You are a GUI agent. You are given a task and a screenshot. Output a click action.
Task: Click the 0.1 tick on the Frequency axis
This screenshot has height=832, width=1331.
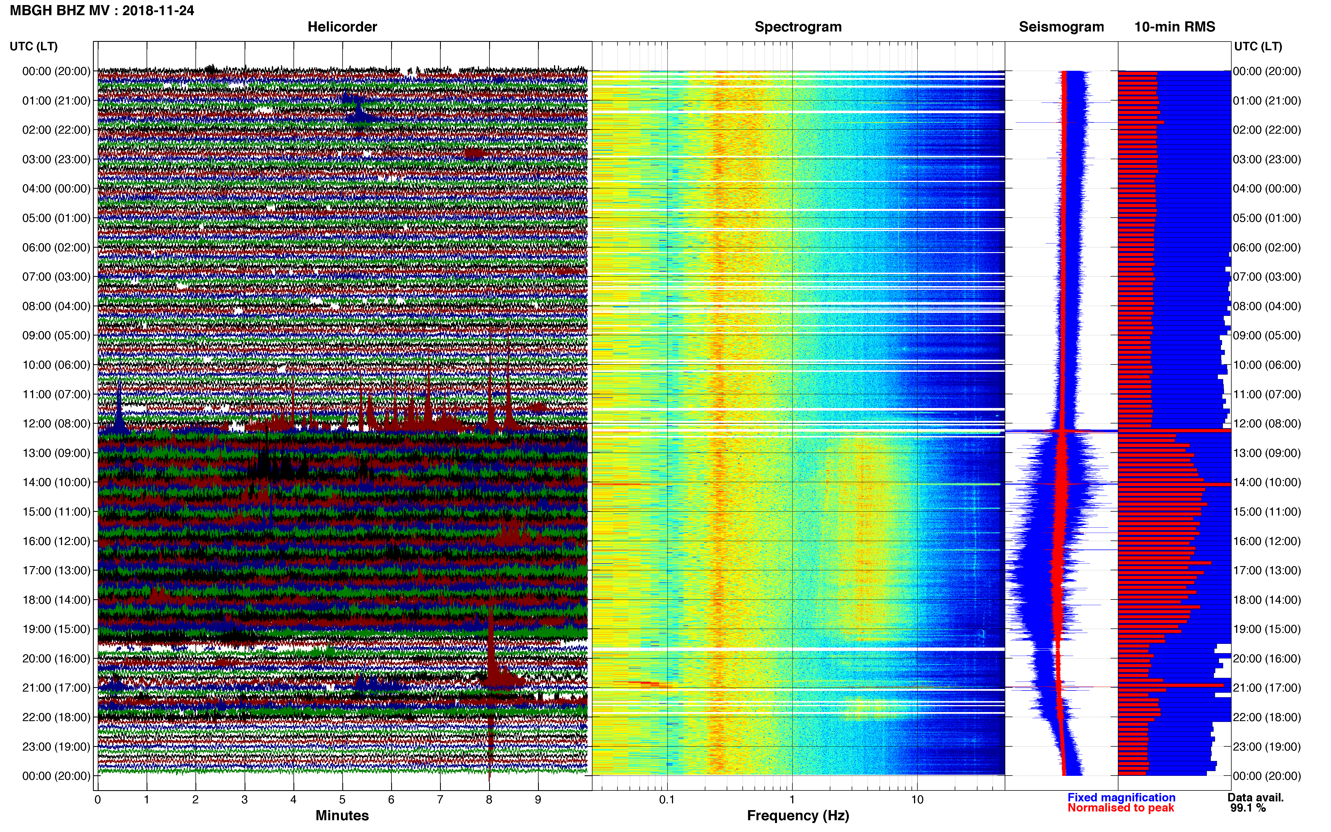(x=667, y=799)
